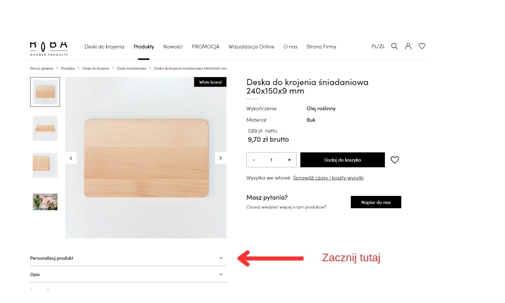Screen dimensions: 505x303
Task: Show next product image with right arrow
Action: pyautogui.click(x=221, y=158)
